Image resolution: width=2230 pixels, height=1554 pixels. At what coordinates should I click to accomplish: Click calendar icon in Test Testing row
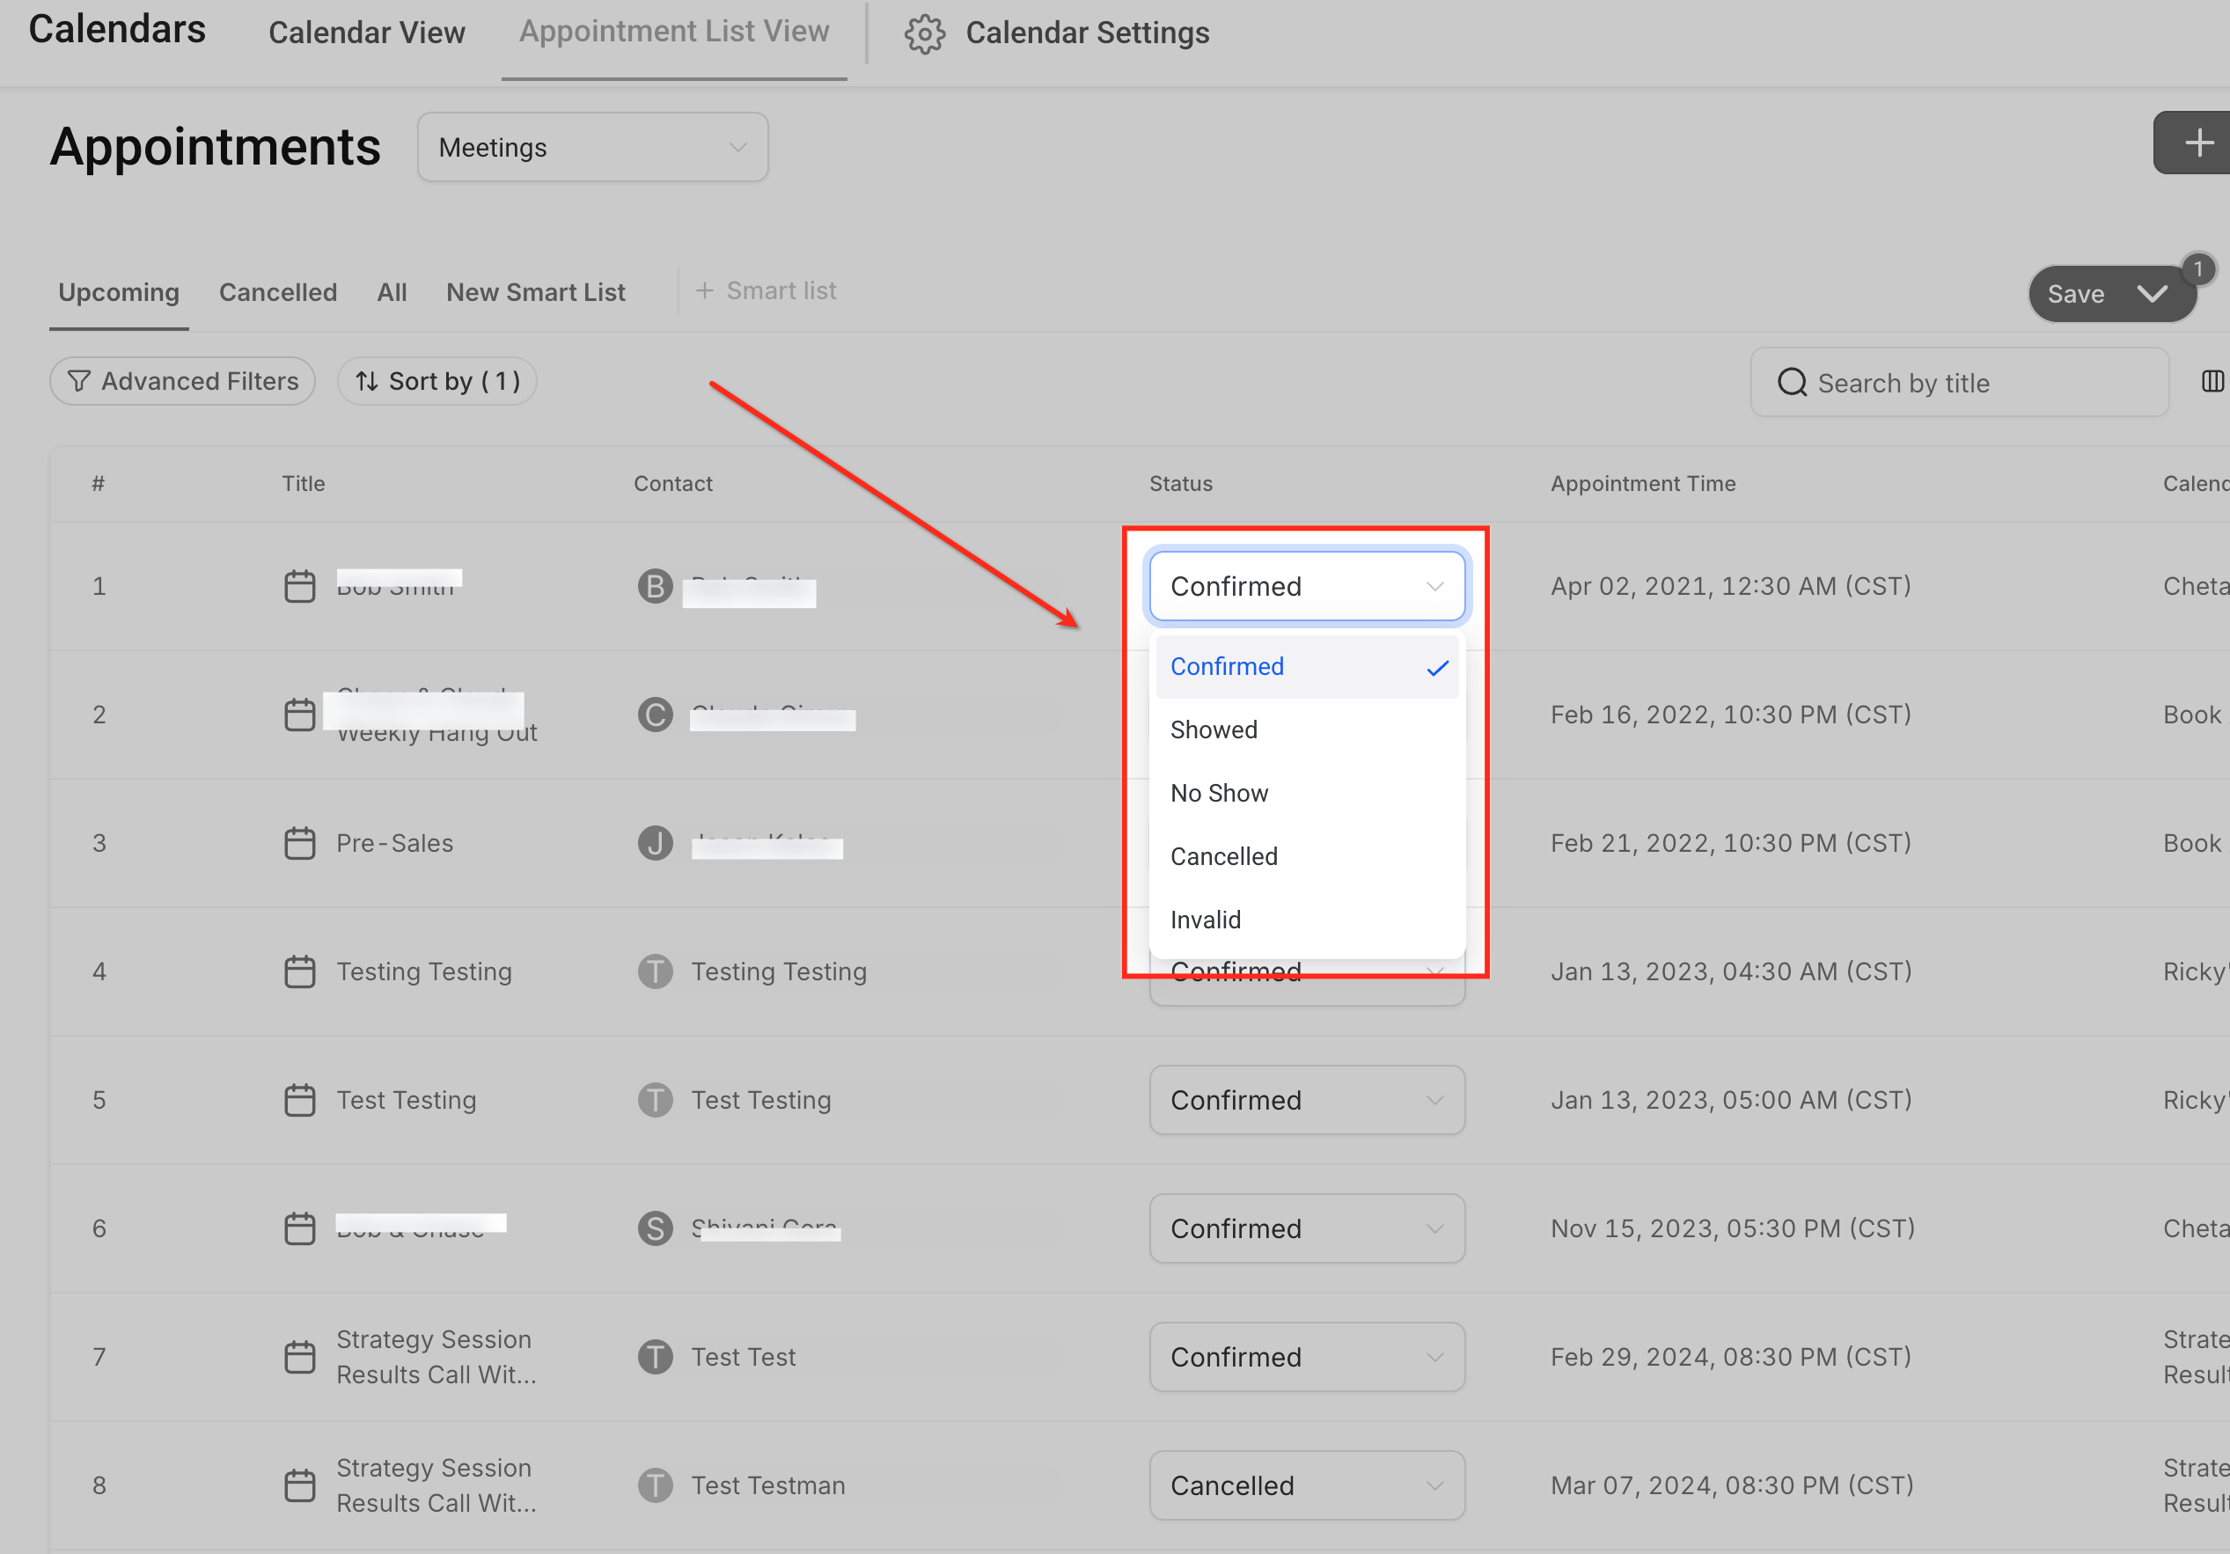[299, 1101]
